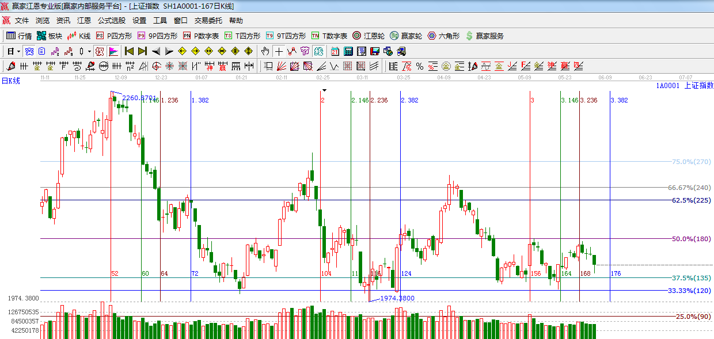Open the candlestick style dropdown arrow

coord(89,51)
